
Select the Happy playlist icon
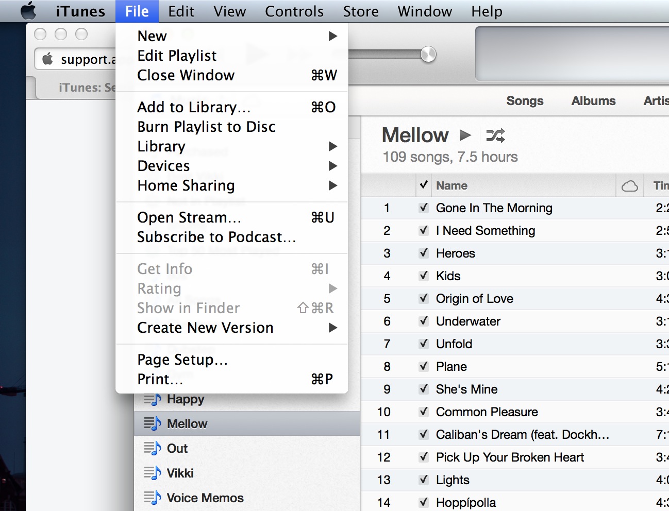(153, 399)
